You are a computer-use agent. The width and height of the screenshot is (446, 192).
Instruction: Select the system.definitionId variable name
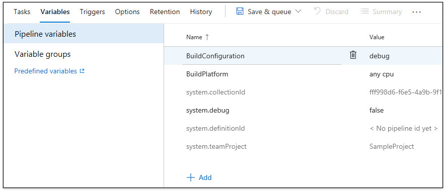pyautogui.click(x=215, y=128)
